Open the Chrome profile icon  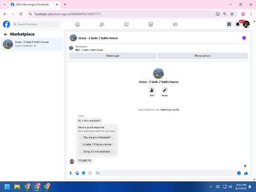point(243,14)
